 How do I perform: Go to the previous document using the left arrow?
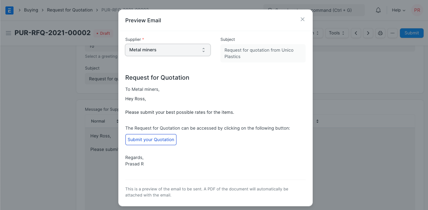(356, 33)
